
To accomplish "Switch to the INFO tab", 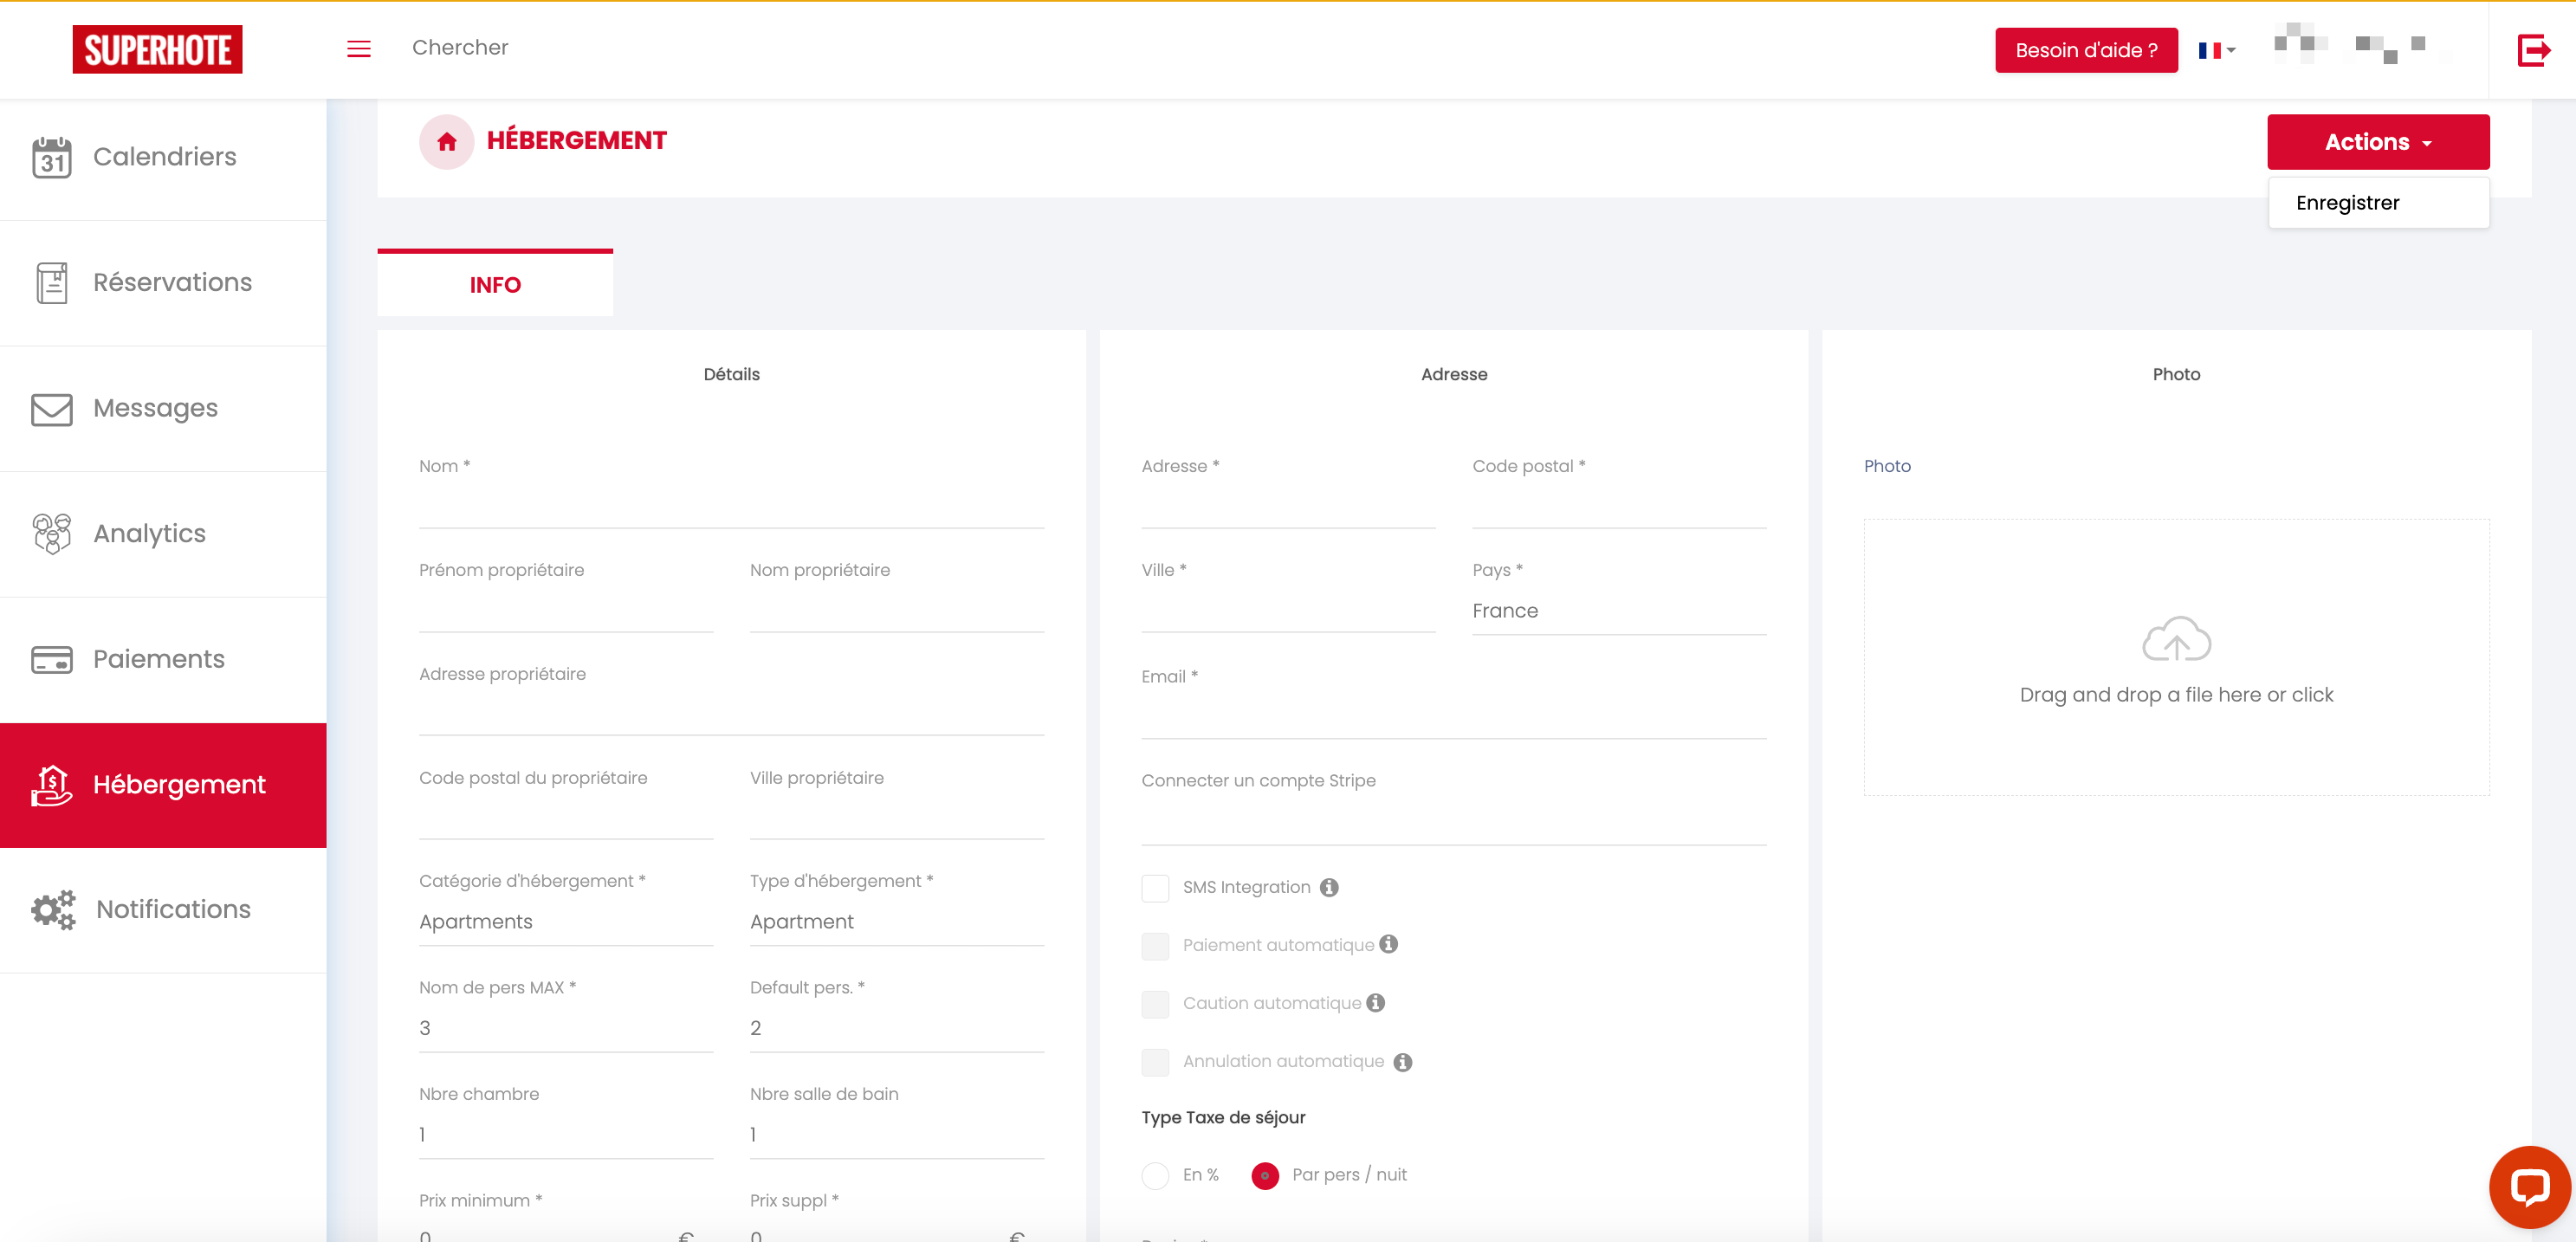I will point(495,285).
